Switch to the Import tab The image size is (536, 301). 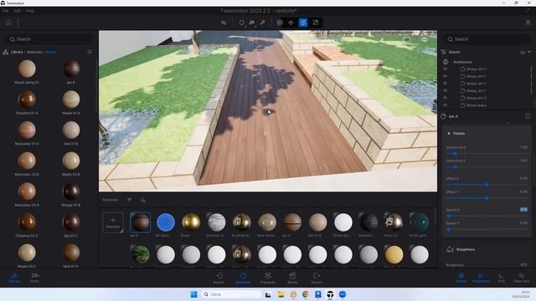(219, 278)
